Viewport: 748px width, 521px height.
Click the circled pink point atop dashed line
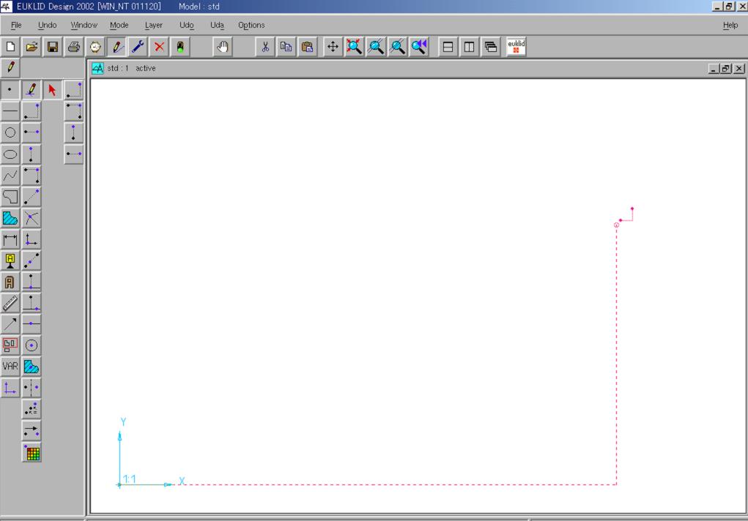tap(616, 225)
